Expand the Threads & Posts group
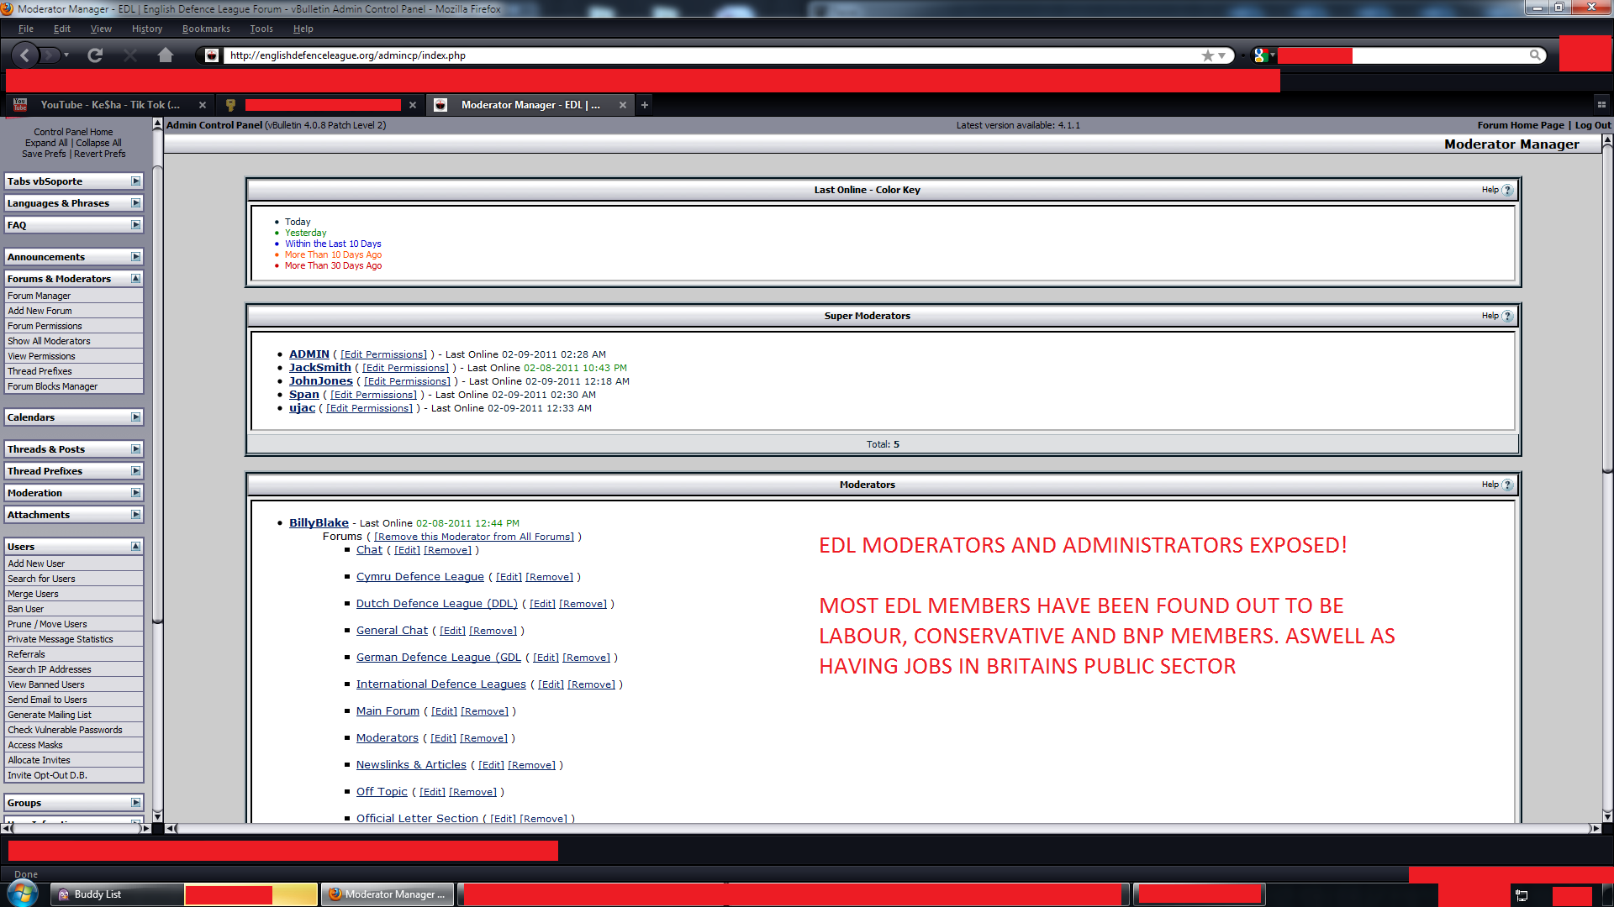Image resolution: width=1614 pixels, height=907 pixels. (135, 449)
